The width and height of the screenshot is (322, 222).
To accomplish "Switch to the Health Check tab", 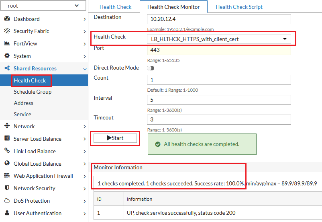I will (116, 7).
